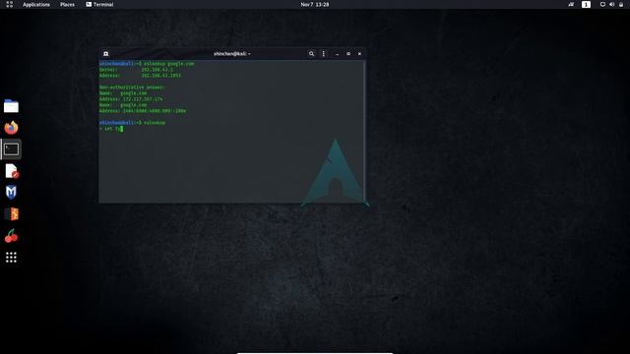Click the volume speaker icon in top bar
The height and width of the screenshot is (354, 630).
611,4
